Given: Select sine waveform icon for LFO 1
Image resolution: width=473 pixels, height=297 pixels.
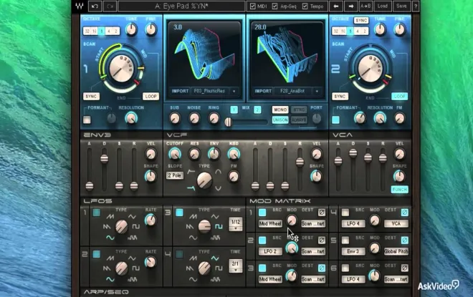Looking at the screenshot, I should click(x=110, y=238).
